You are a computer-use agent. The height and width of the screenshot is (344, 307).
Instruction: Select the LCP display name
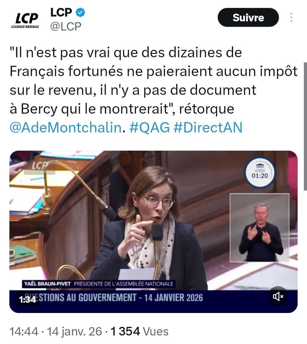tap(61, 12)
